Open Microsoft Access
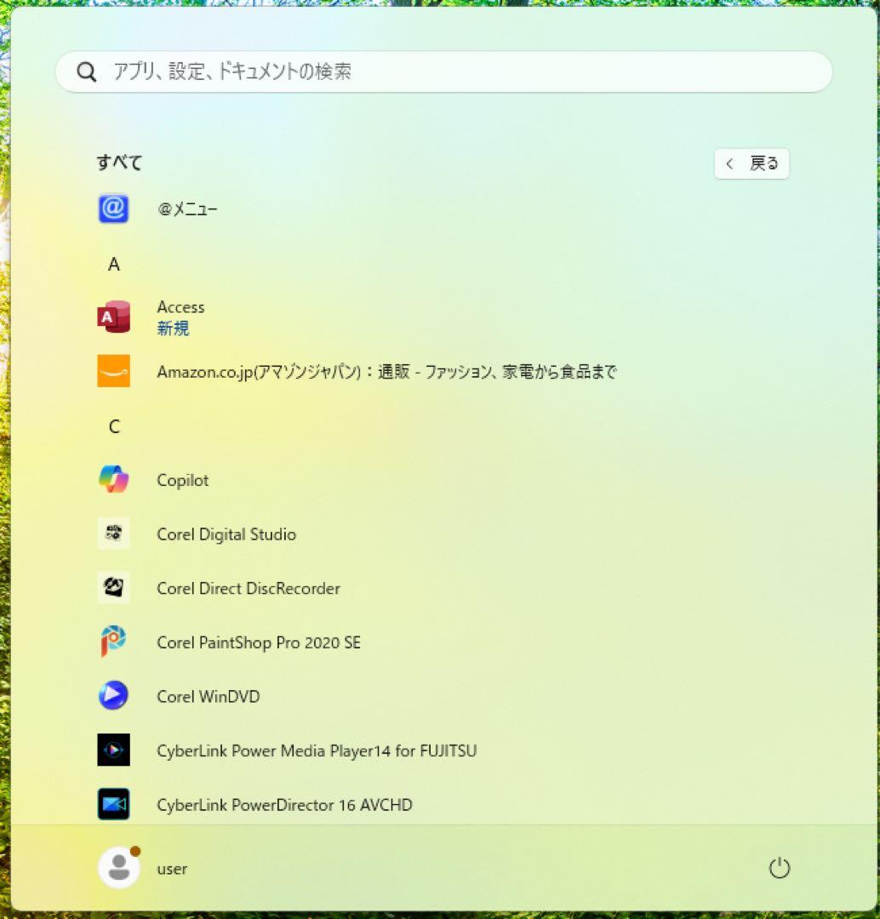 (180, 307)
